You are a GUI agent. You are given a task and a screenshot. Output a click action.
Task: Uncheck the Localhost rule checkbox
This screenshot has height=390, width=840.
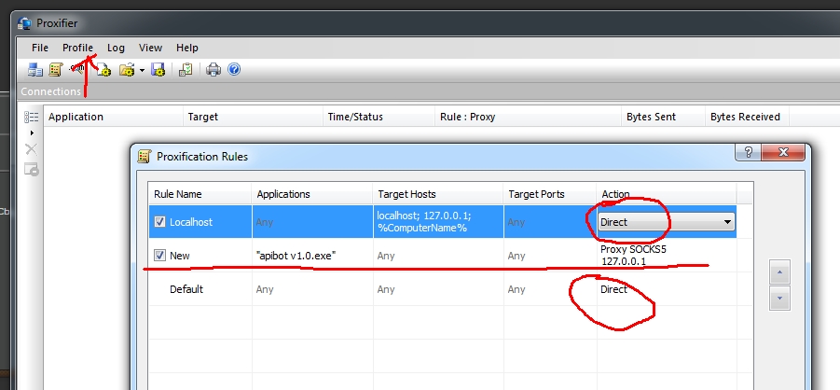[159, 222]
